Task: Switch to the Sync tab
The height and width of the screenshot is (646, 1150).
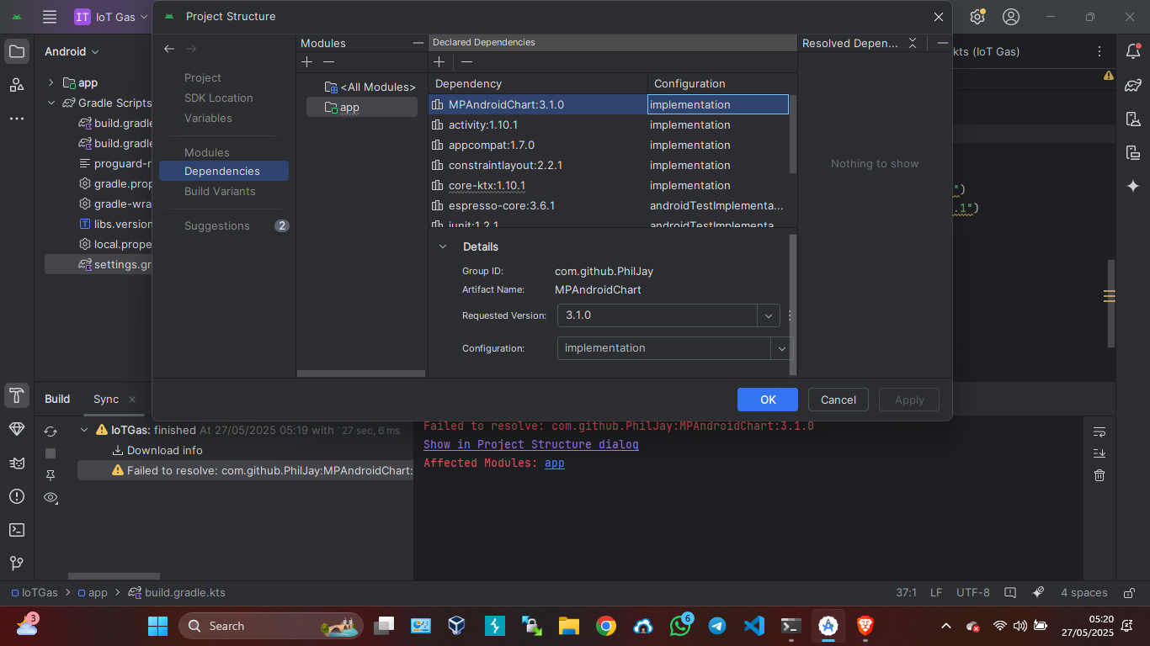Action: click(106, 399)
